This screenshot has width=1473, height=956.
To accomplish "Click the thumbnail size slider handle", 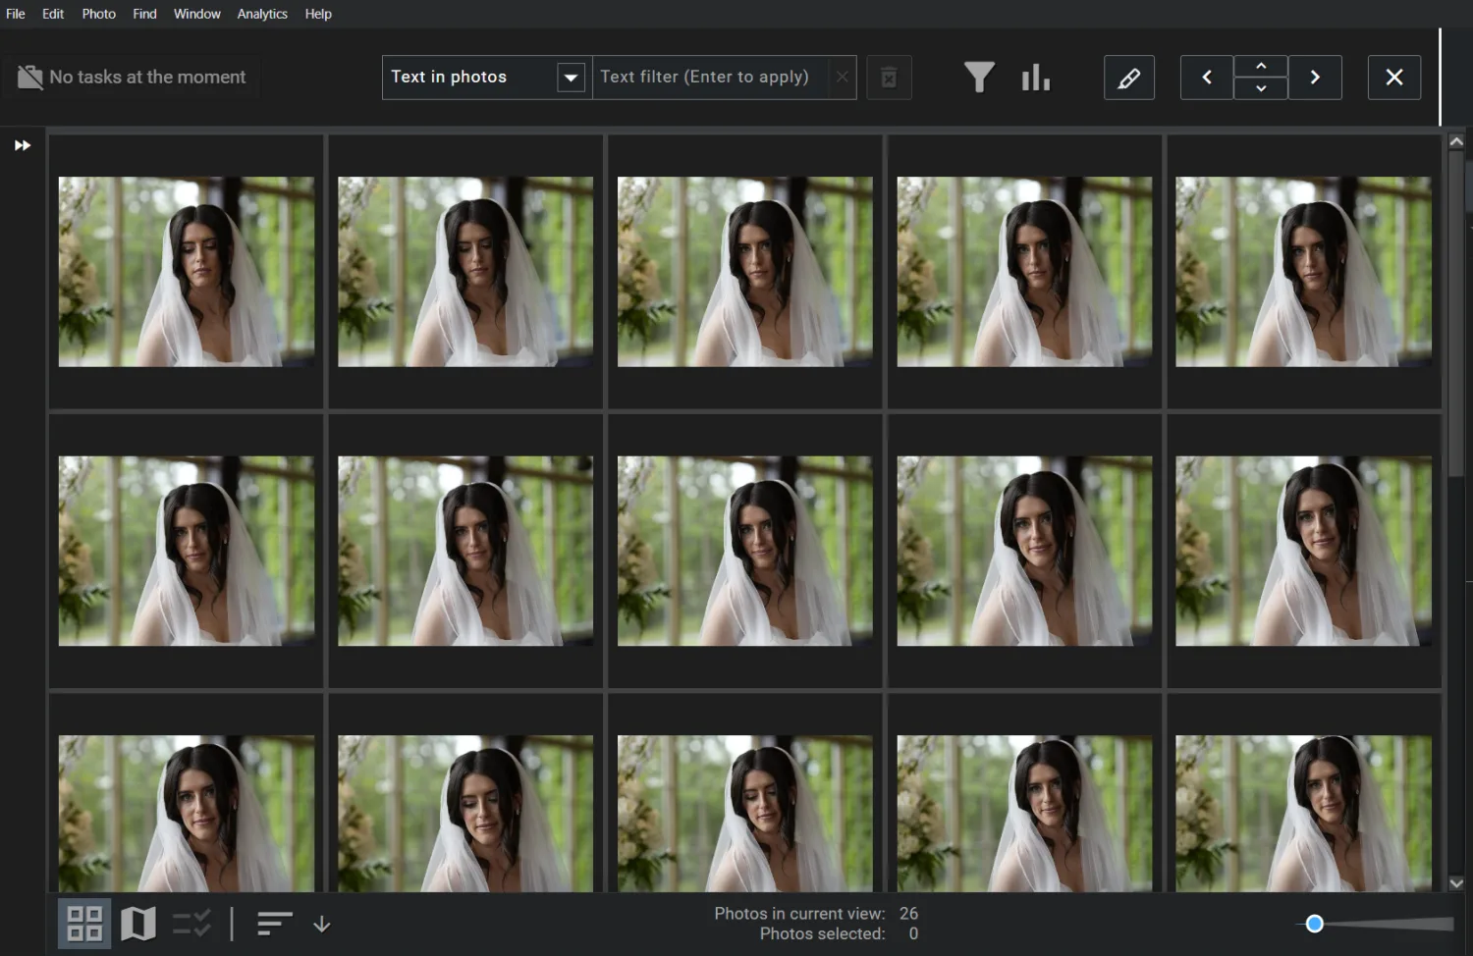I will pos(1315,924).
